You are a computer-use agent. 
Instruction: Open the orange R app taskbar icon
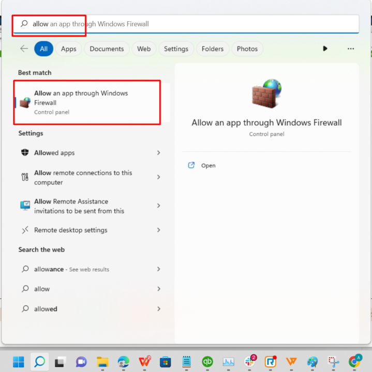[271, 362]
